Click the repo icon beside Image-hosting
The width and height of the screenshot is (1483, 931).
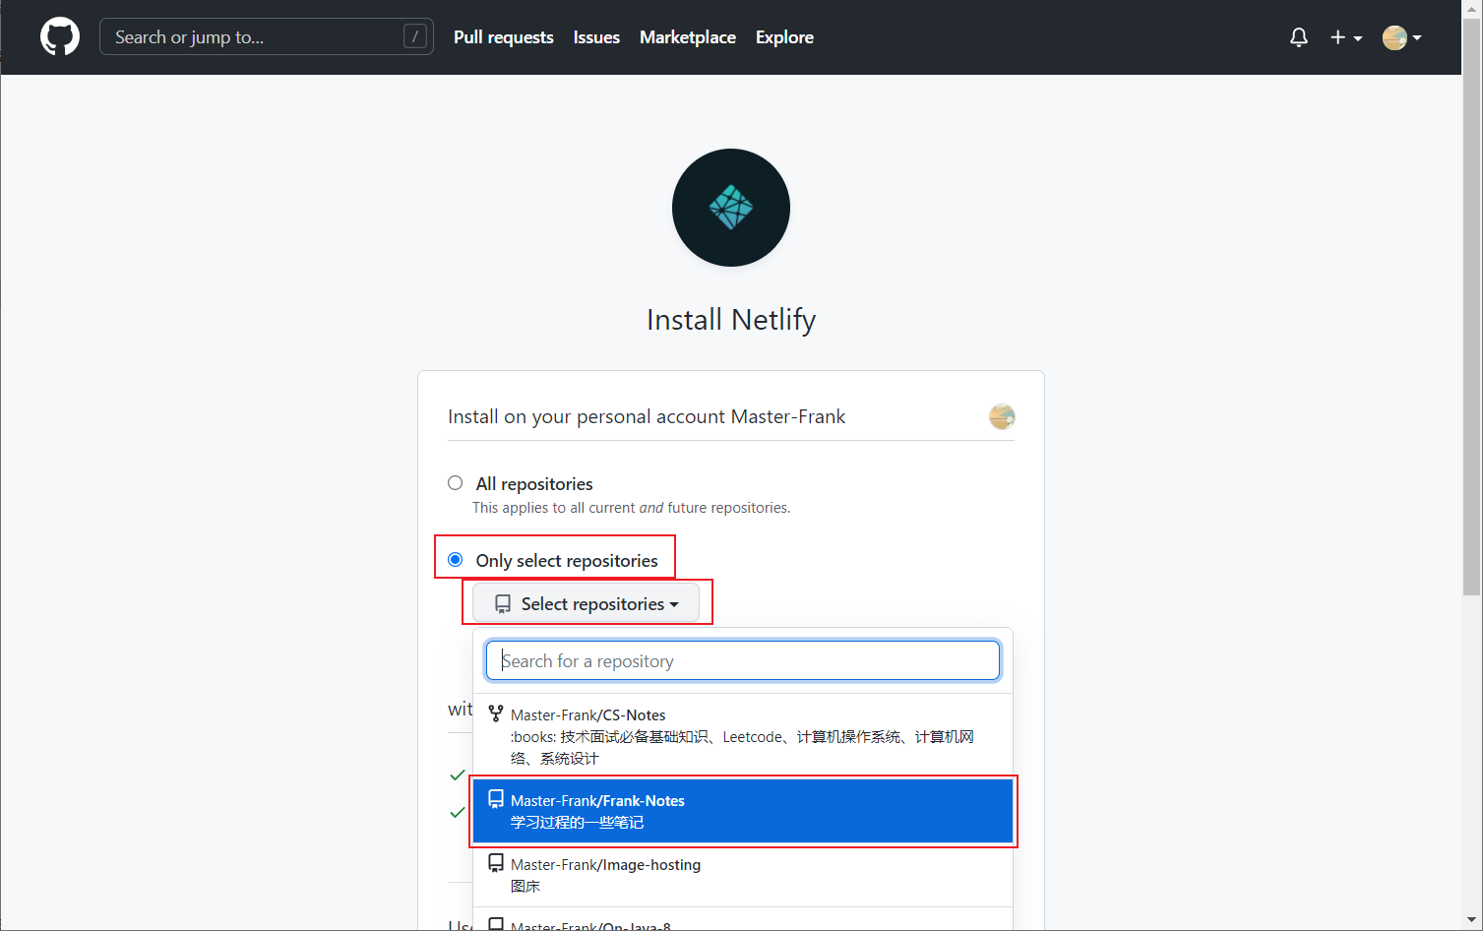pos(496,863)
